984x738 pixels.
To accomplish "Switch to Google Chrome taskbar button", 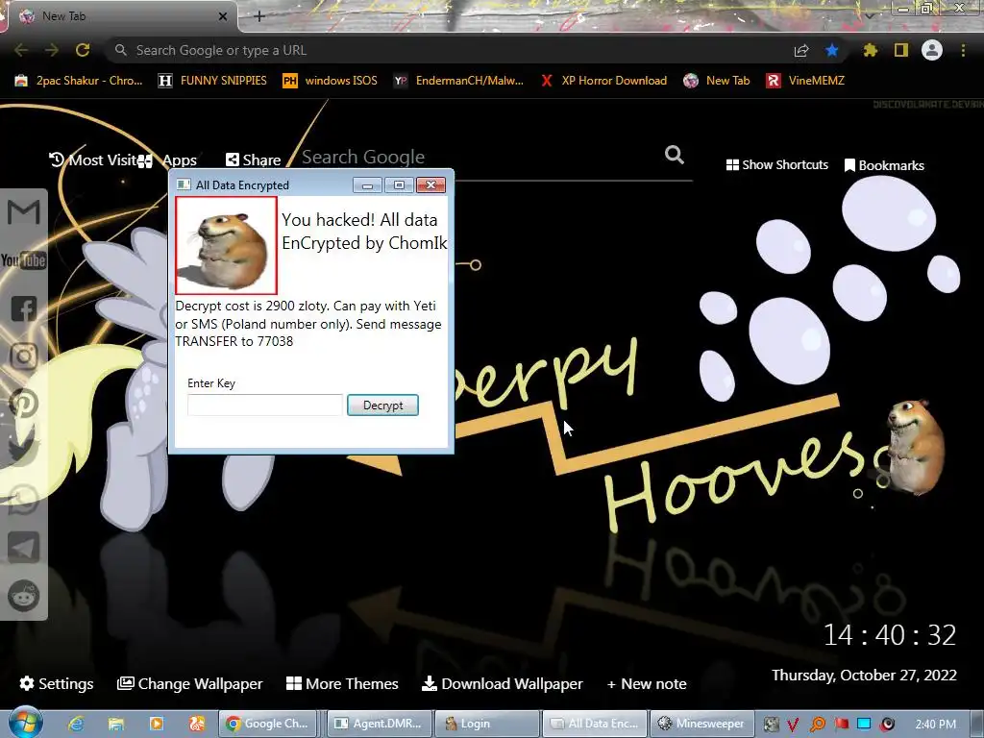I will 269,724.
